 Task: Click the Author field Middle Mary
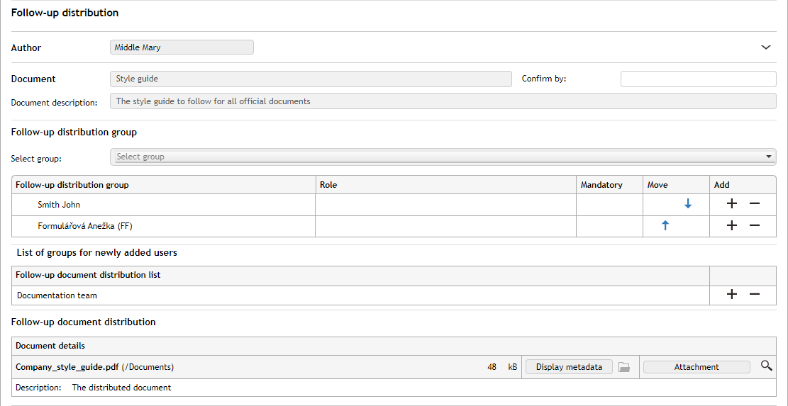(182, 47)
